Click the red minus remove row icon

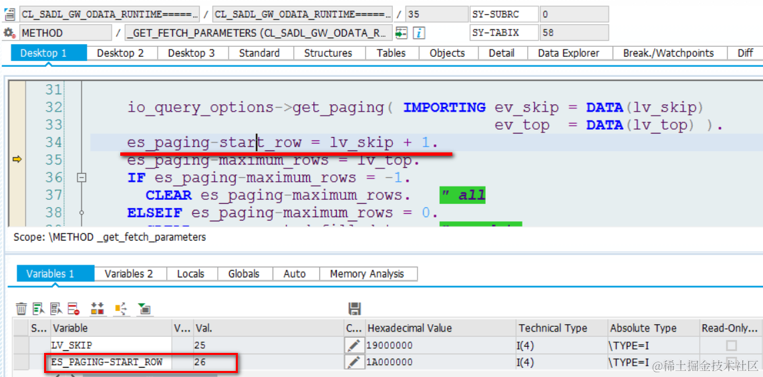tap(73, 308)
